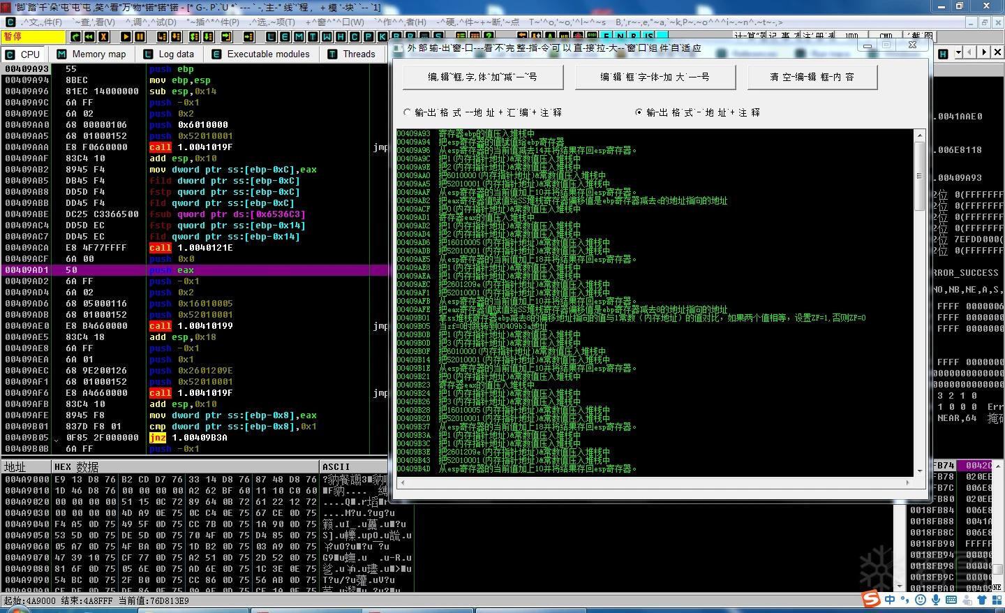
Task: Open CPU window via C toolbar icon
Action: [x=355, y=36]
